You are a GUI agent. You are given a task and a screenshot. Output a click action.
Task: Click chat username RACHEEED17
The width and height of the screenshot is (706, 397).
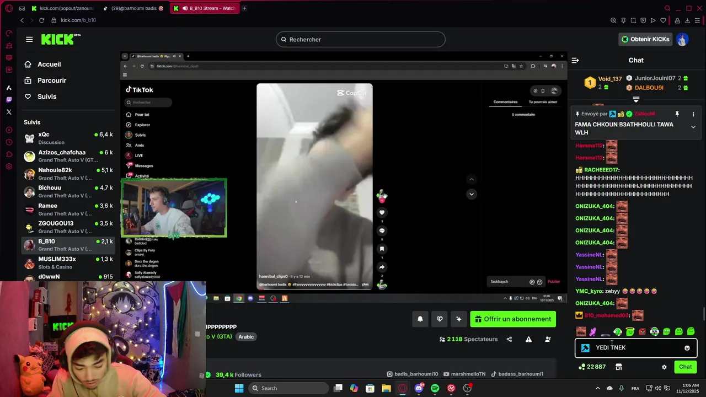601,170
